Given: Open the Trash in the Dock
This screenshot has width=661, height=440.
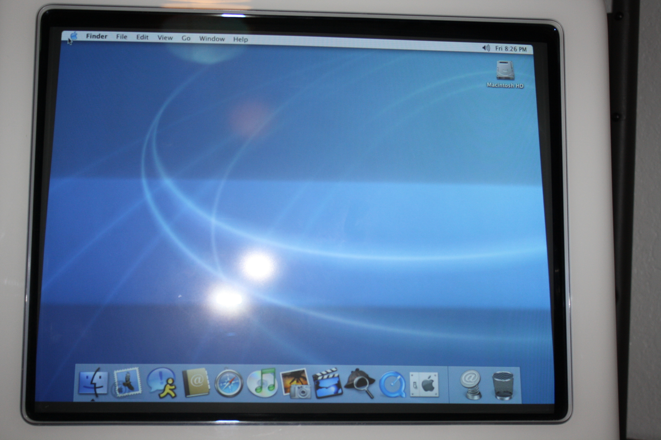Looking at the screenshot, I should [503, 386].
